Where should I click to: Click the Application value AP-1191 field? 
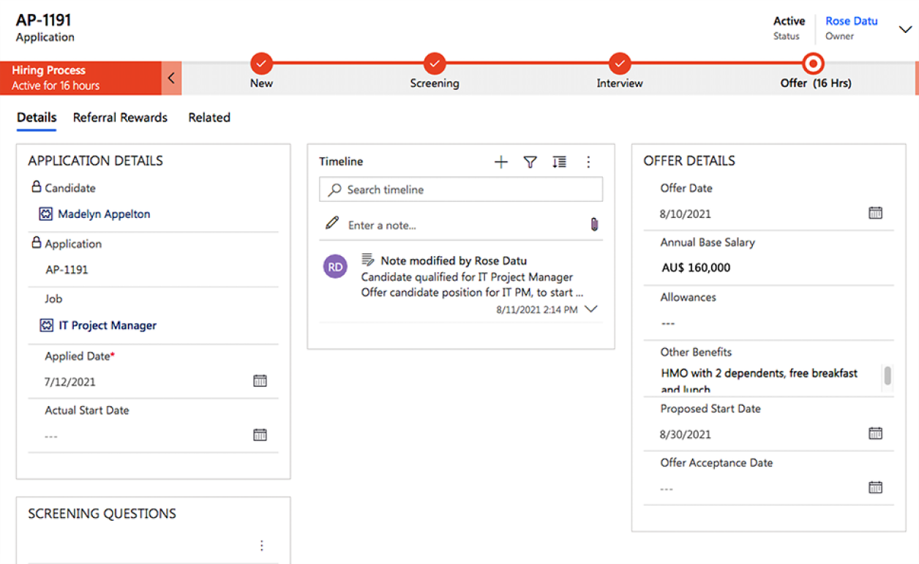click(67, 270)
